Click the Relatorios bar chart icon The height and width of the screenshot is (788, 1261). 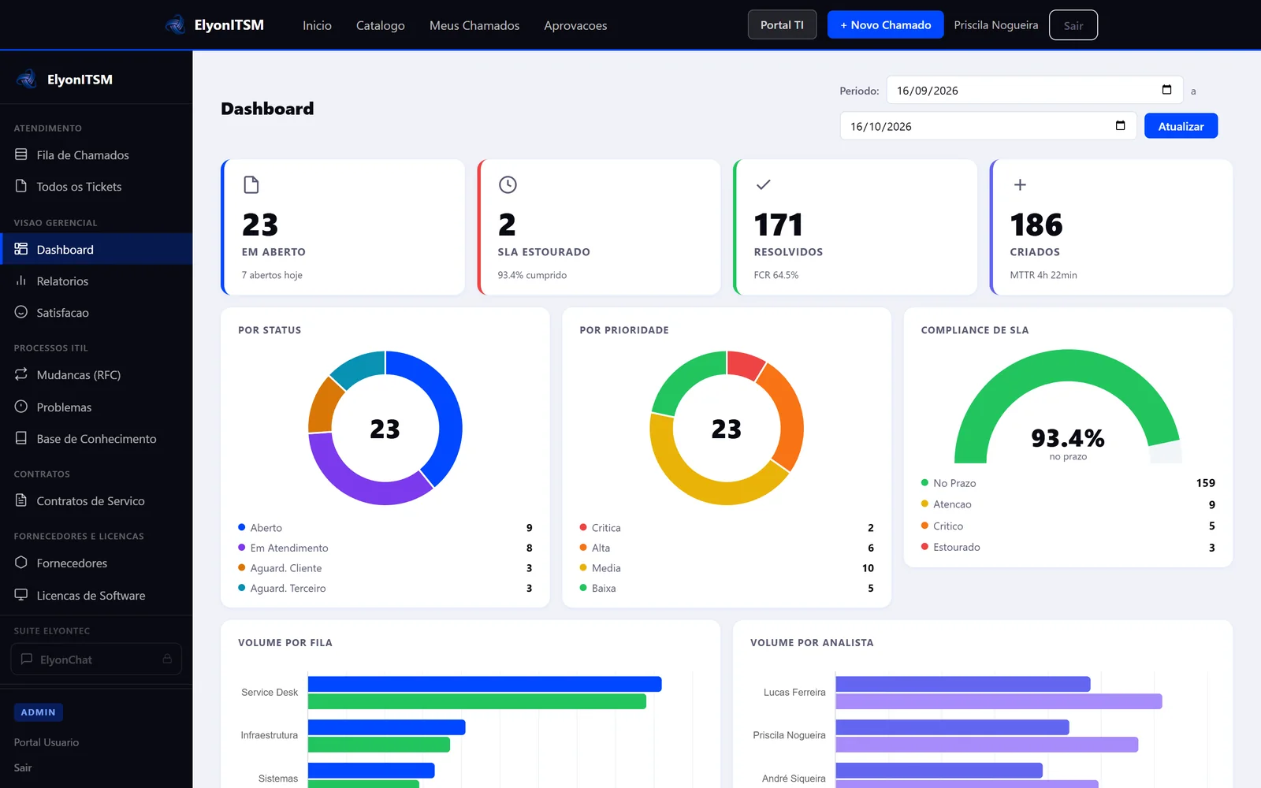(x=21, y=281)
